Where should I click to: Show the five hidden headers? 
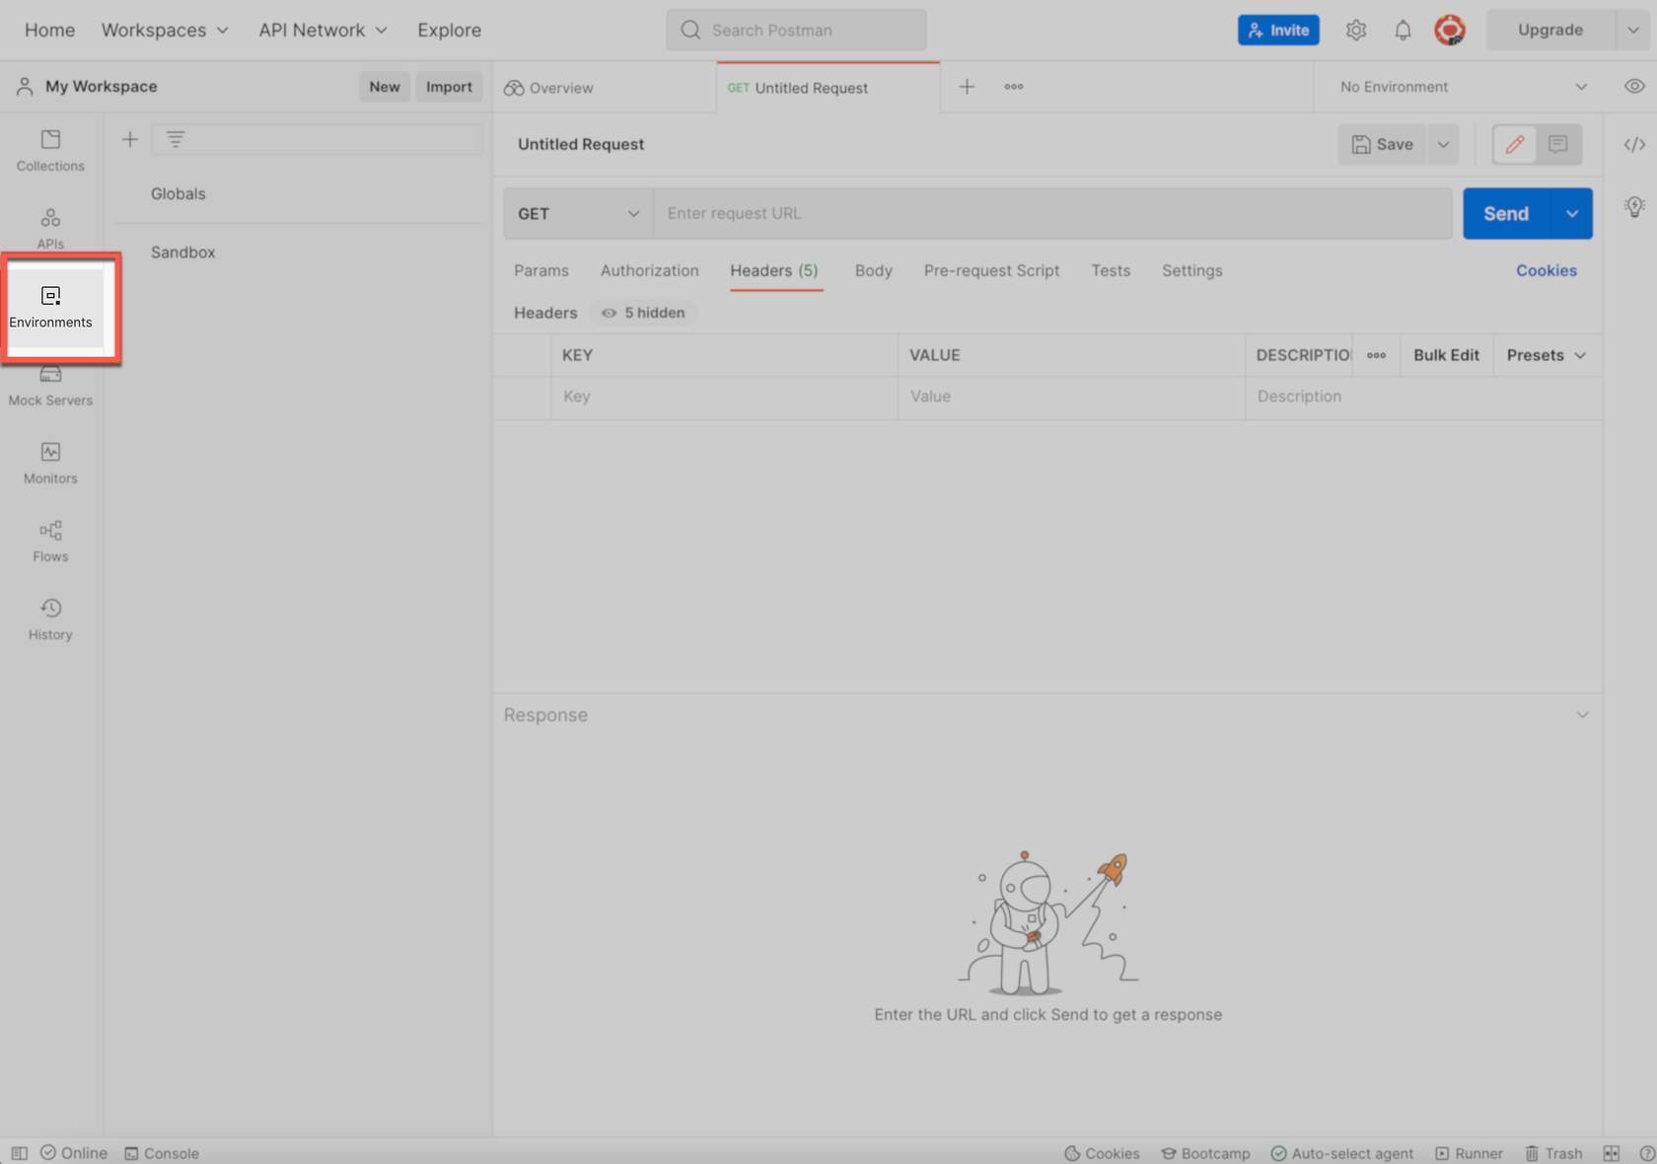point(642,313)
